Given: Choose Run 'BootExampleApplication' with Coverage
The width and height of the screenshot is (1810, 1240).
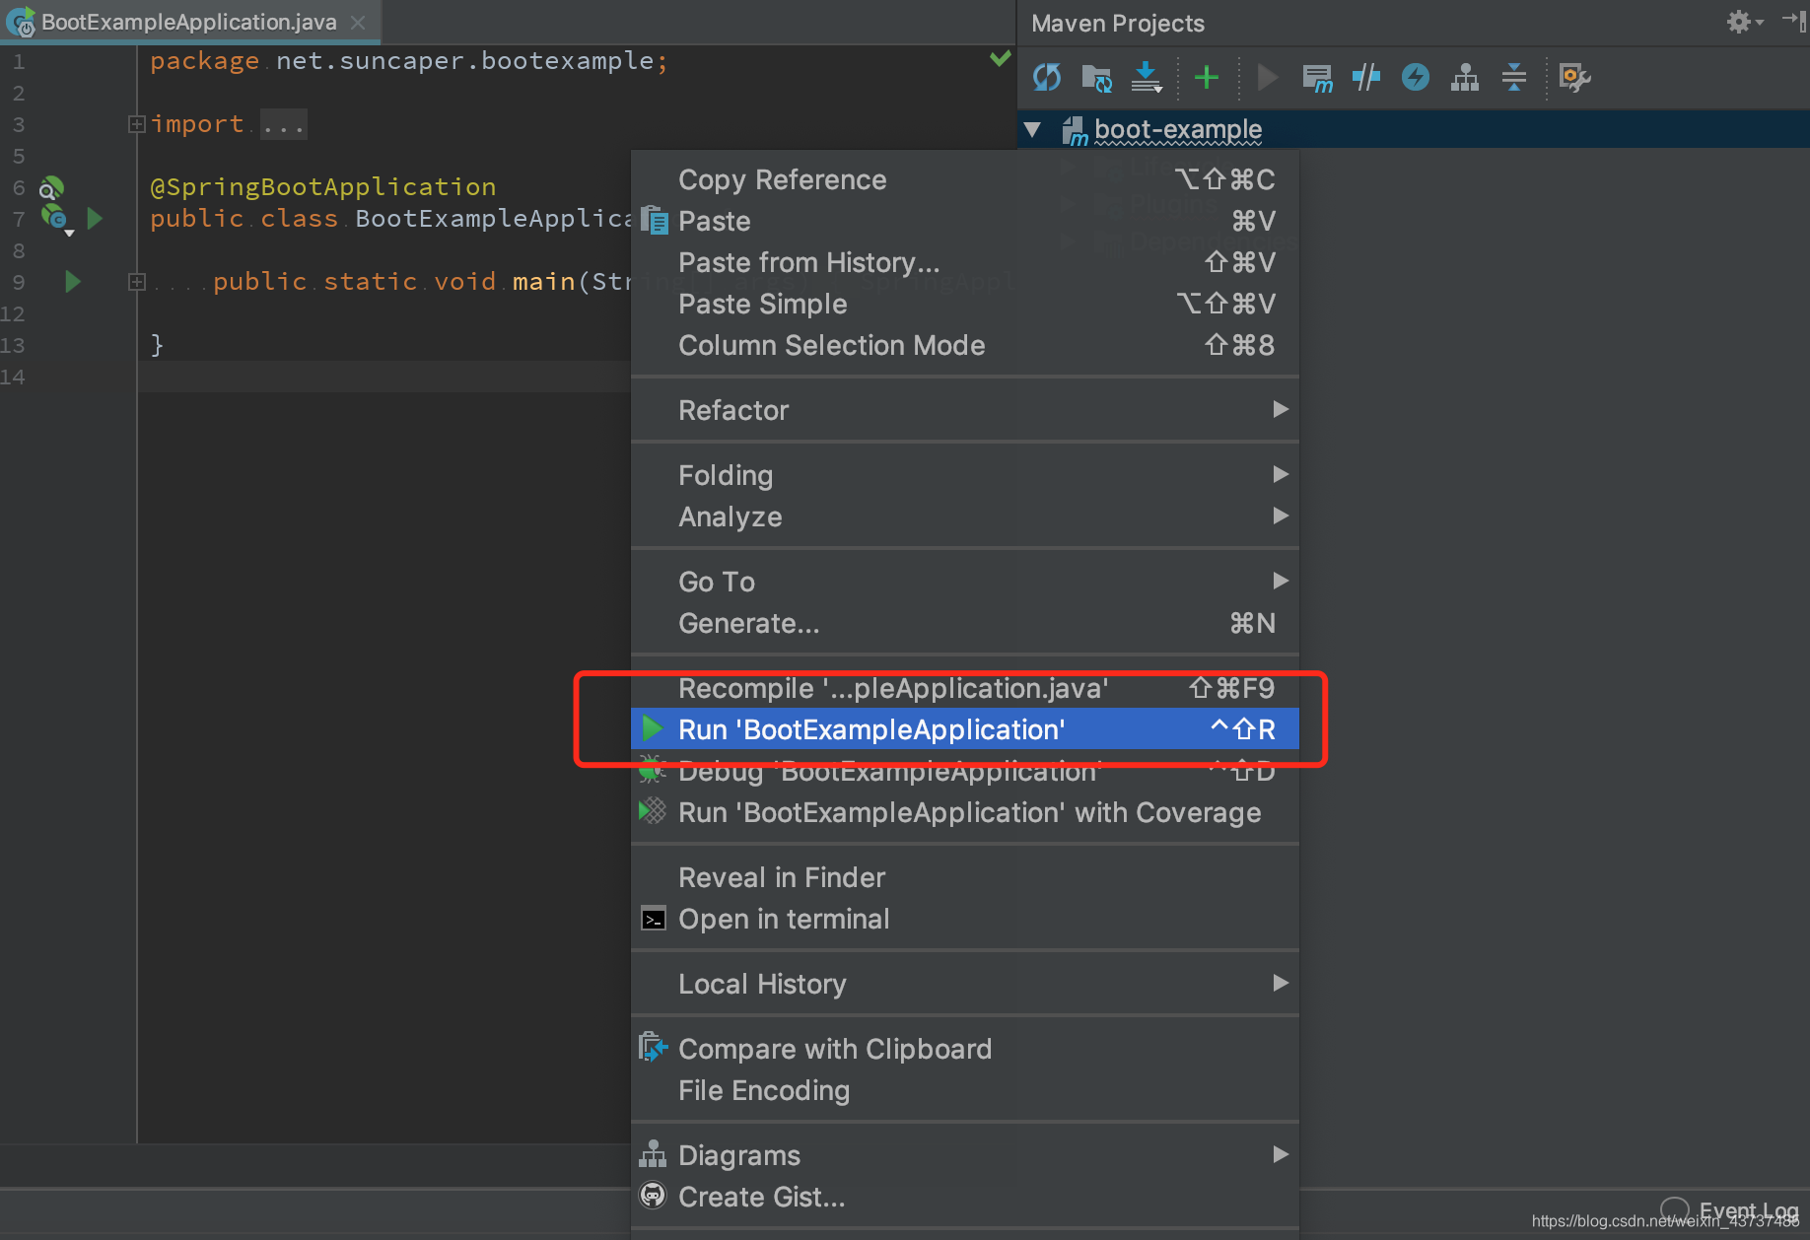Looking at the screenshot, I should pos(964,812).
